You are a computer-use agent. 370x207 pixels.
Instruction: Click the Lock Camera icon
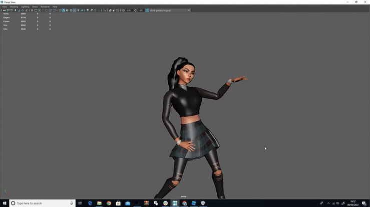pyautogui.click(x=8, y=10)
